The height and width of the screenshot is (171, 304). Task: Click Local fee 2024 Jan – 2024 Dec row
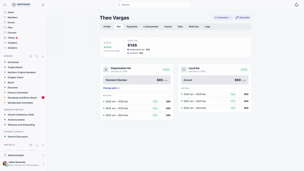[x=215, y=108]
